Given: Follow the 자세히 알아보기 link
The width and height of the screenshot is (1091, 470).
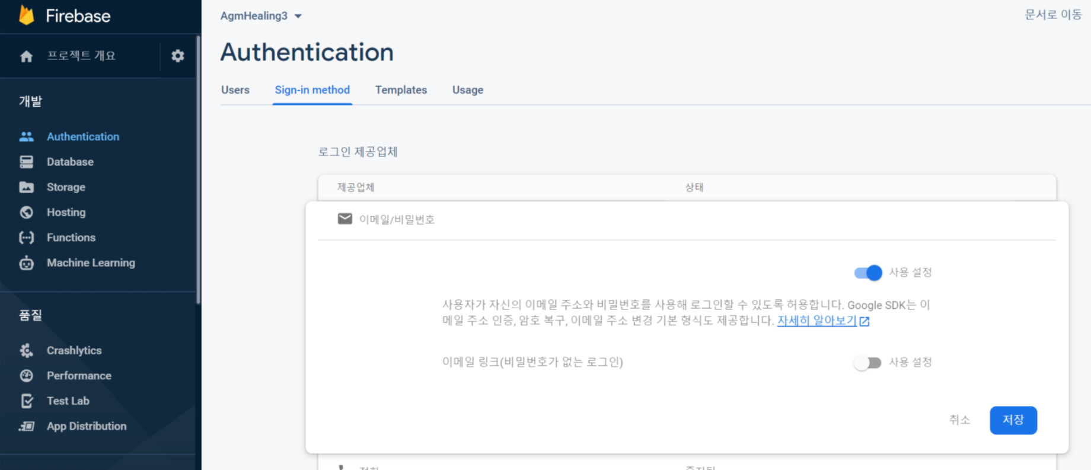Looking at the screenshot, I should point(816,321).
